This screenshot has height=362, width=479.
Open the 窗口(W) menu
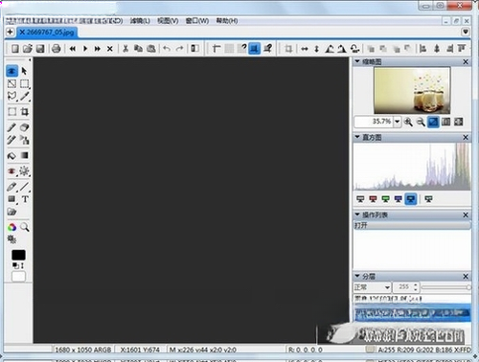click(197, 21)
